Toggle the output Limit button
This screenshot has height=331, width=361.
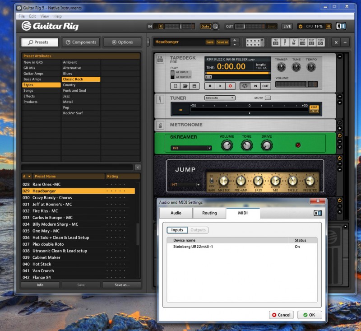click(272, 26)
